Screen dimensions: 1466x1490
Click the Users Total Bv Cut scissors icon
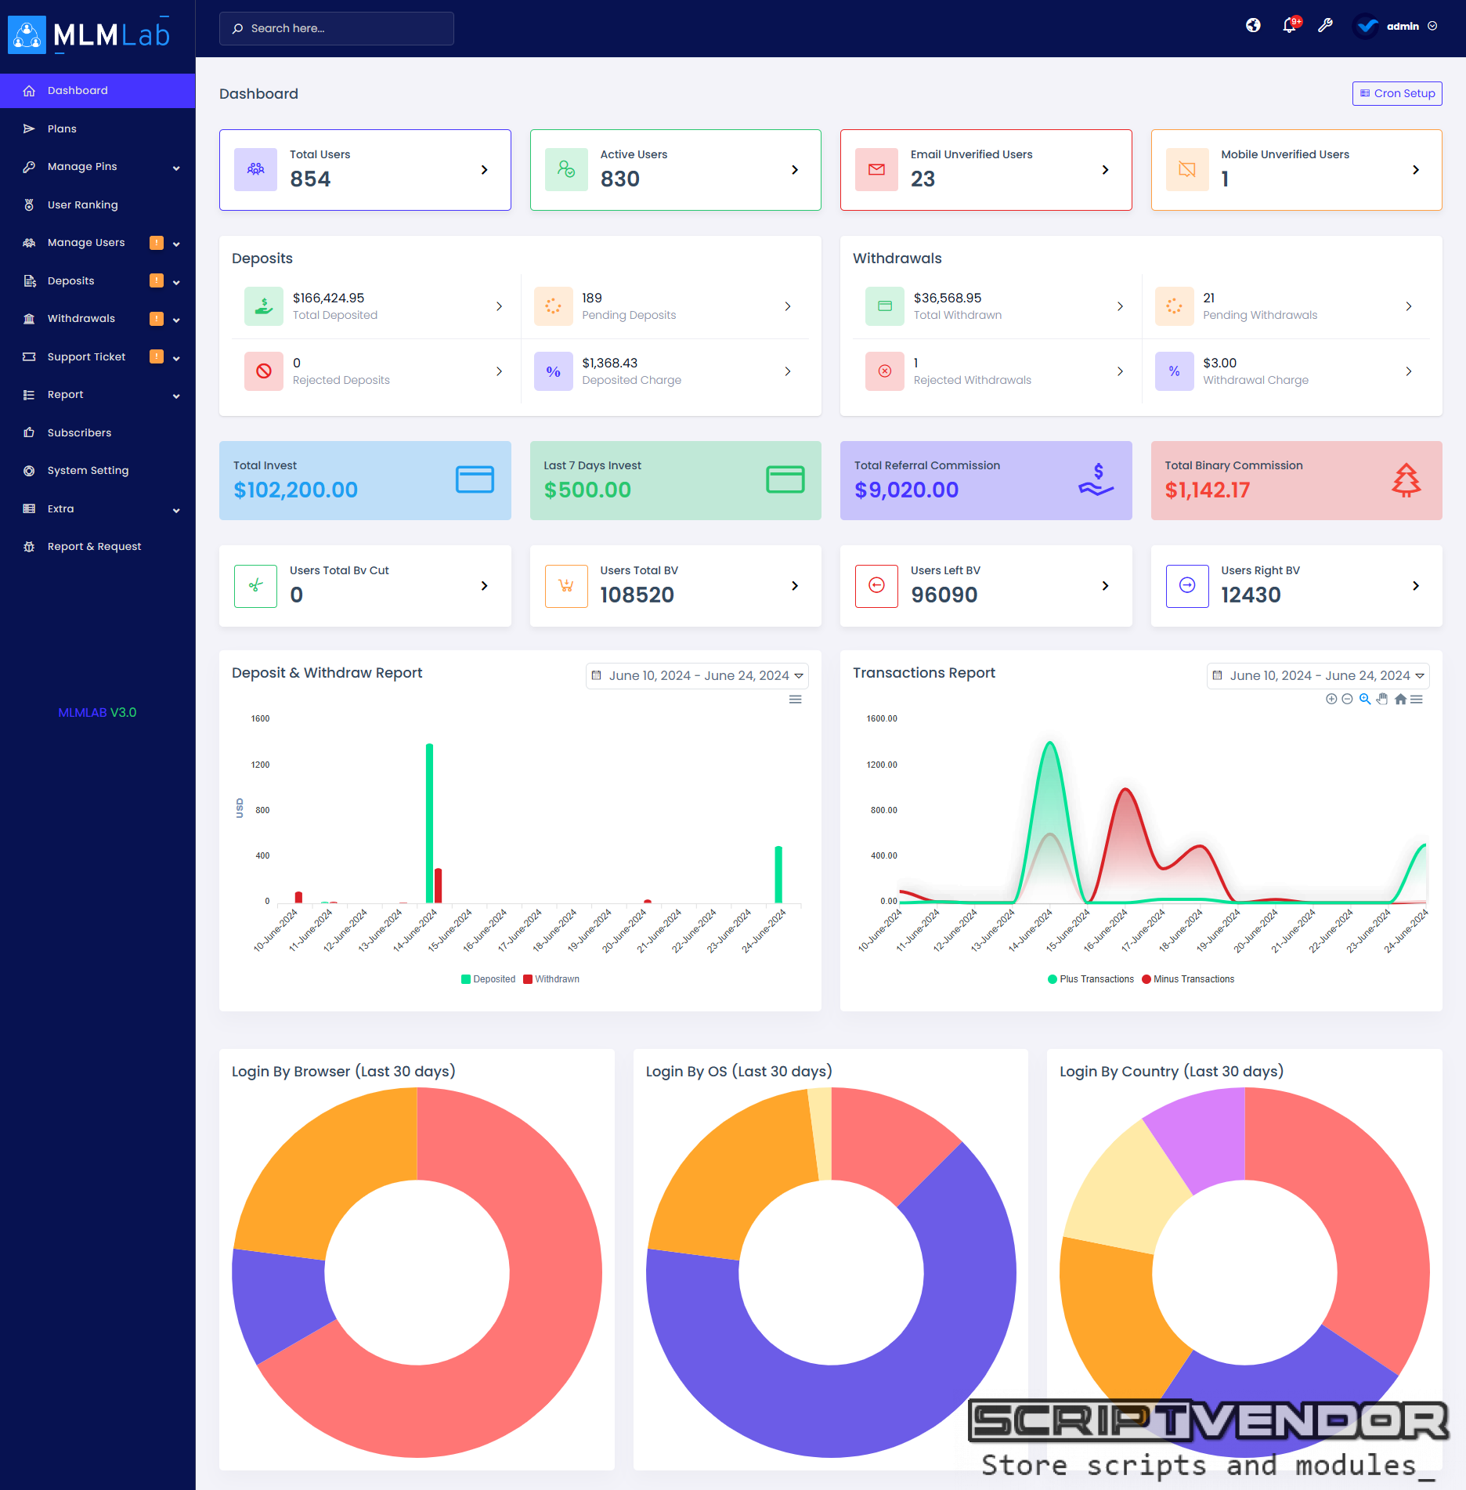click(256, 586)
